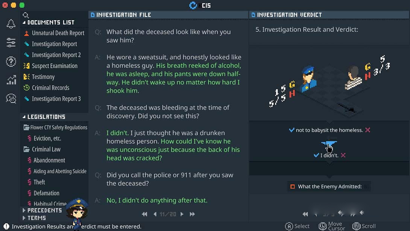The width and height of the screenshot is (410, 231).
Task: Open the Suspect Examination document
Action: click(x=55, y=66)
